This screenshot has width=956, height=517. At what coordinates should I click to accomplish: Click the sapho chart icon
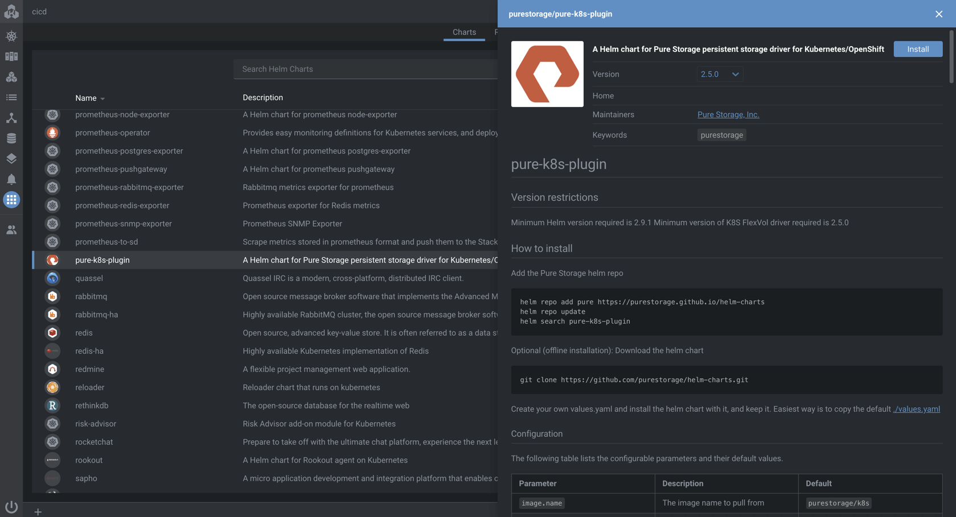(x=52, y=478)
